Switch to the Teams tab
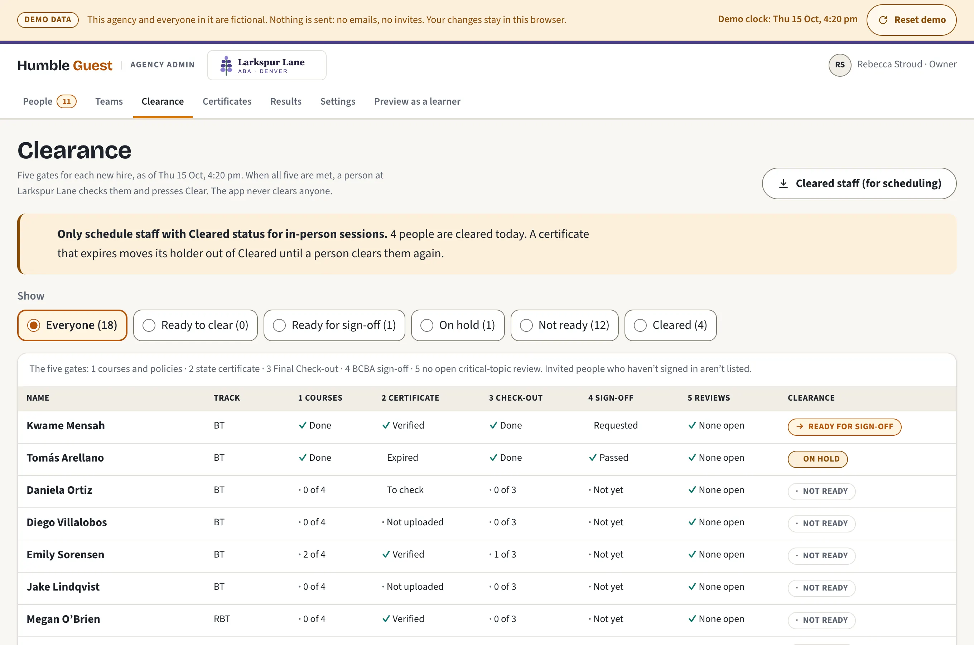 (109, 102)
